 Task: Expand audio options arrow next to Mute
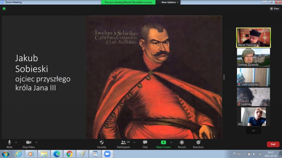(x=16, y=142)
